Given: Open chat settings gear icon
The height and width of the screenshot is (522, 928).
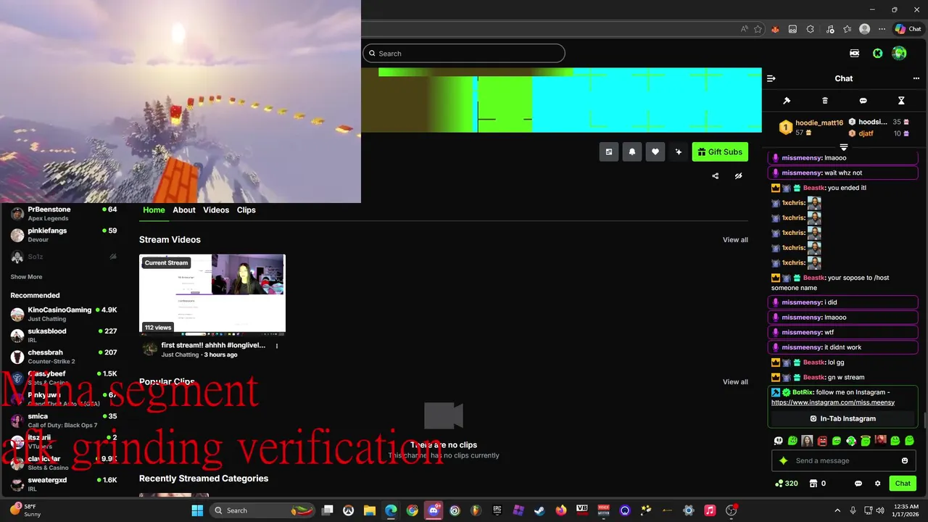Looking at the screenshot, I should click(x=877, y=484).
